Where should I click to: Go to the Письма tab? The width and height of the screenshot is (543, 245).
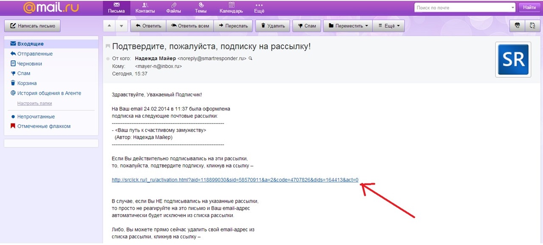point(117,8)
